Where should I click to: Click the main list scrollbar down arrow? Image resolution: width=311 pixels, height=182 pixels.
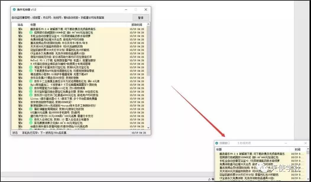(x=148, y=128)
